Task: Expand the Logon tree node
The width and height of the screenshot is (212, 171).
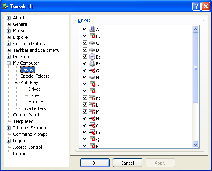Action: 8,141
